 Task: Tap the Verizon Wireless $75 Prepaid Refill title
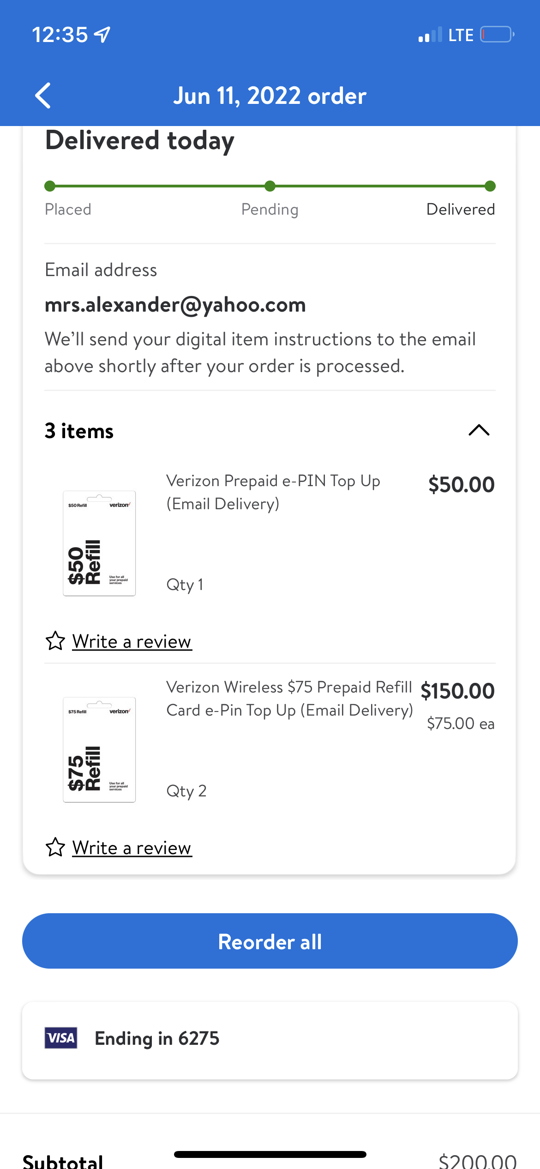point(289,699)
